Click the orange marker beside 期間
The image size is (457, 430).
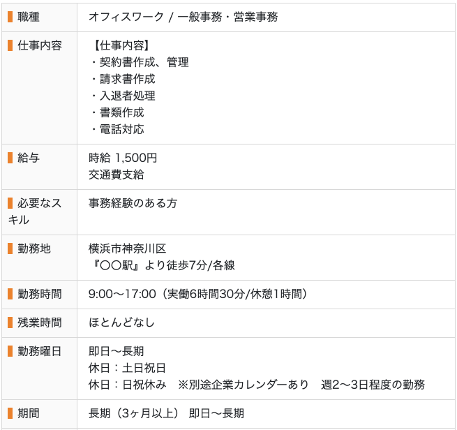(x=10, y=413)
